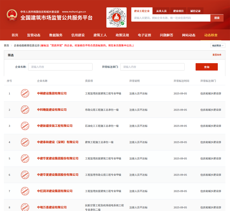Collapse the filter panel via 收起筛选
Image resolution: width=230 pixels, height=211 pixels.
pyautogui.click(x=217, y=45)
